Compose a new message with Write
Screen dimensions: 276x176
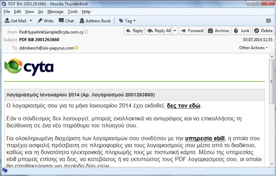(46, 21)
